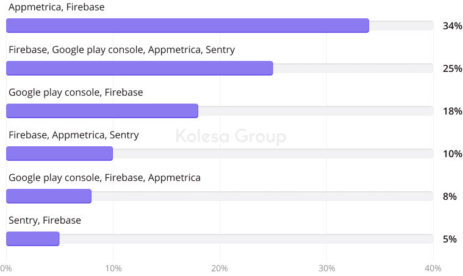Screen dimensions: 463x276
Task: Click the 18% value label
Action: tap(452, 111)
